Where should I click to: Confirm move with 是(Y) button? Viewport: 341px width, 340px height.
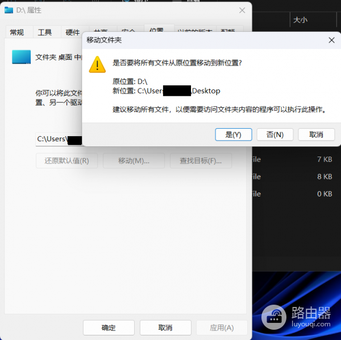pos(234,134)
